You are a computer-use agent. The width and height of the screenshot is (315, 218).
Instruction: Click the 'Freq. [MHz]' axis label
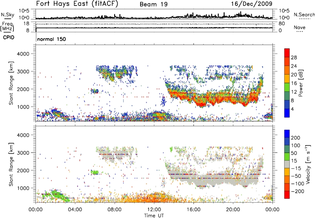point(7,27)
